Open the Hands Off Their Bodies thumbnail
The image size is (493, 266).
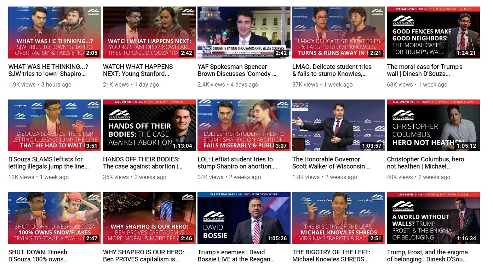[149, 125]
